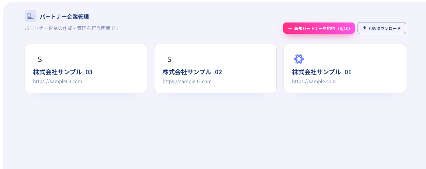Viewport: 426px width, 169px height.
Task: Click the building icon beside パートナー企業管理
Action: pos(30,16)
